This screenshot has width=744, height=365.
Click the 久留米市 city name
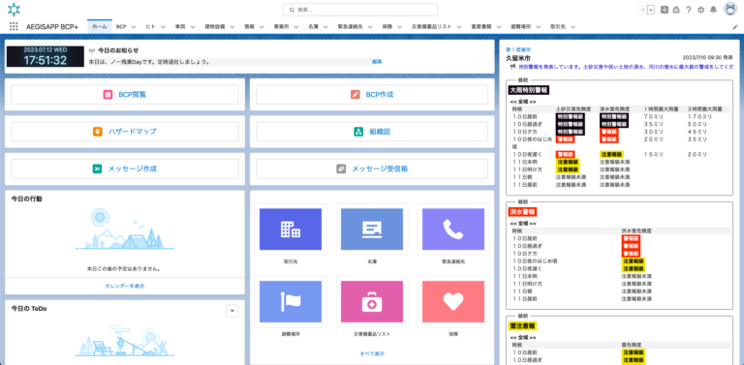point(518,58)
